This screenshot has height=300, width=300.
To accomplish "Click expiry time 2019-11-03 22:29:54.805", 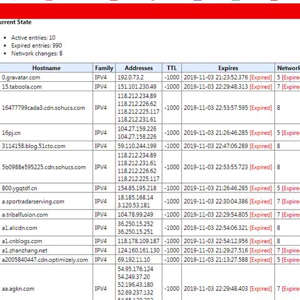I will (x=216, y=214).
